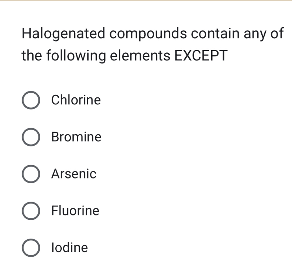Select the option for element symbol Br
Image resolution: width=292 pixels, height=267 pixels.
coord(31,138)
